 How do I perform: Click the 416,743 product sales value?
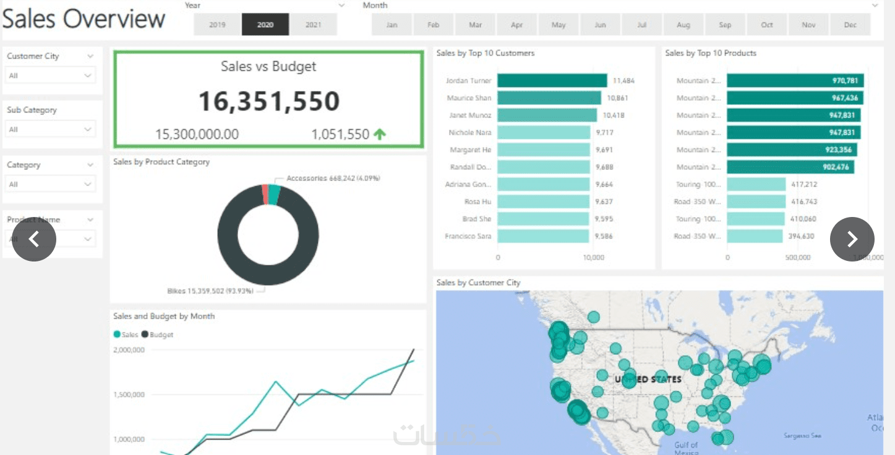coord(804,202)
